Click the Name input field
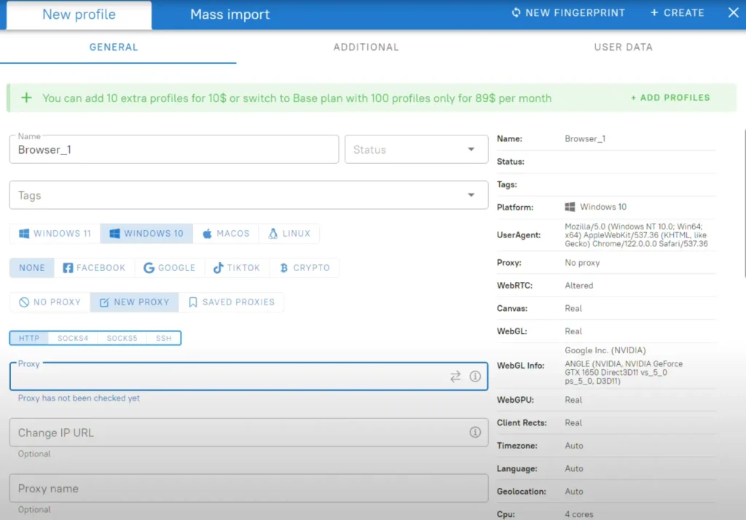 [x=174, y=149]
